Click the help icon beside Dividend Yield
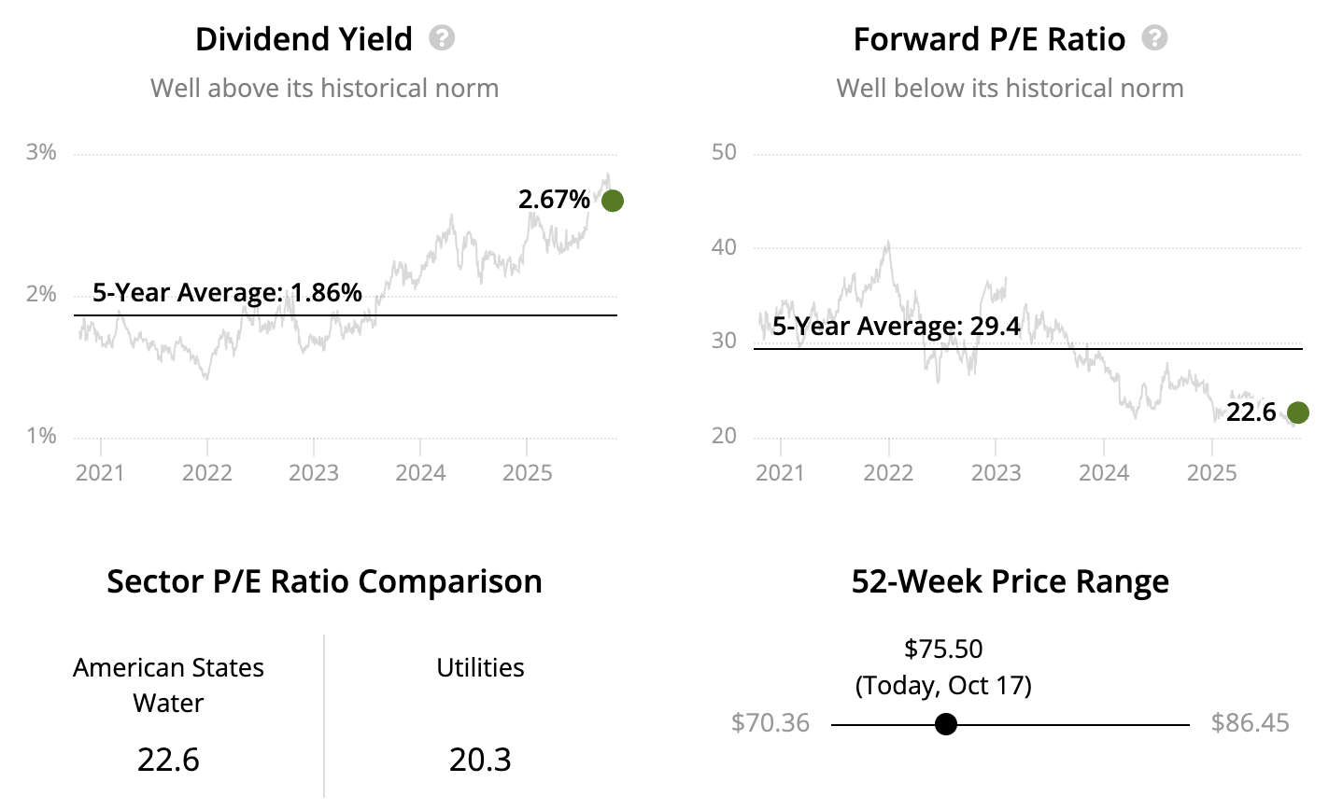This screenshot has height=810, width=1343. pyautogui.click(x=442, y=38)
